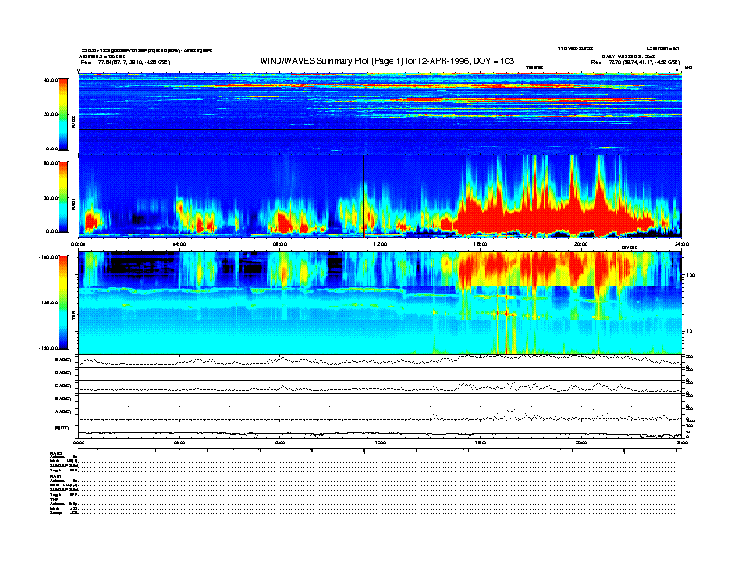The width and height of the screenshot is (735, 568).
Task: Click the 08:00 label below the line plots
Action: click(279, 442)
